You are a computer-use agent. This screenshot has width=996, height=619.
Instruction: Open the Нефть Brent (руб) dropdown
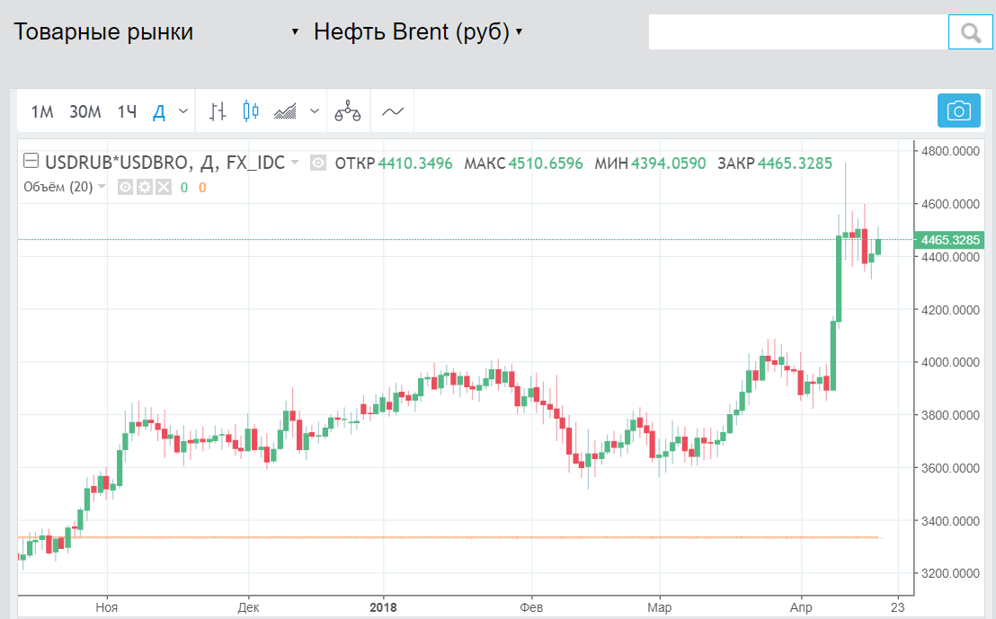click(519, 32)
